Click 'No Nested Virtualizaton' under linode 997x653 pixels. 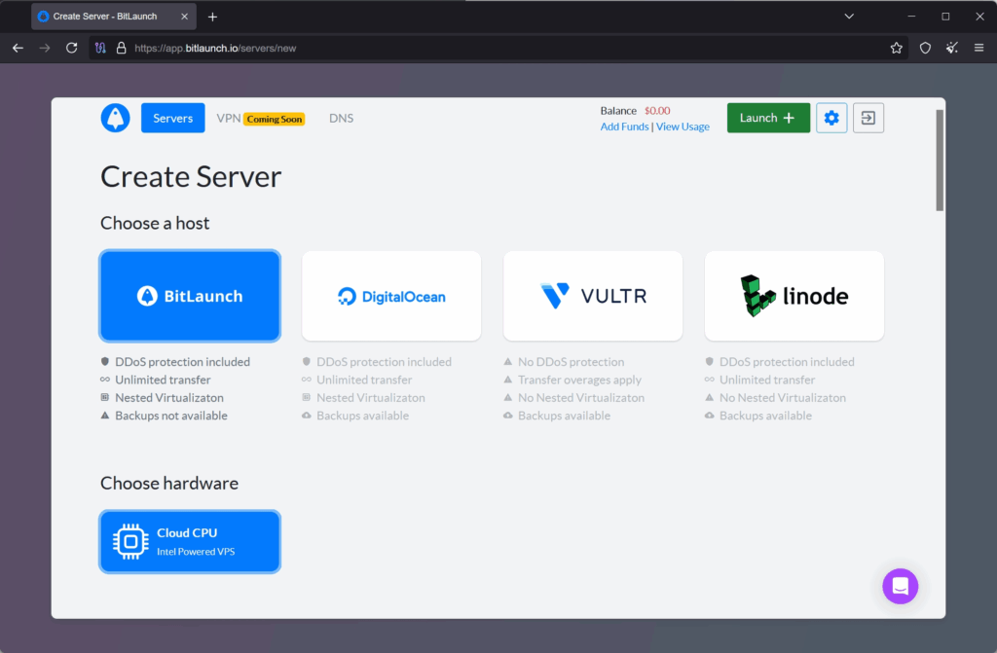(782, 398)
